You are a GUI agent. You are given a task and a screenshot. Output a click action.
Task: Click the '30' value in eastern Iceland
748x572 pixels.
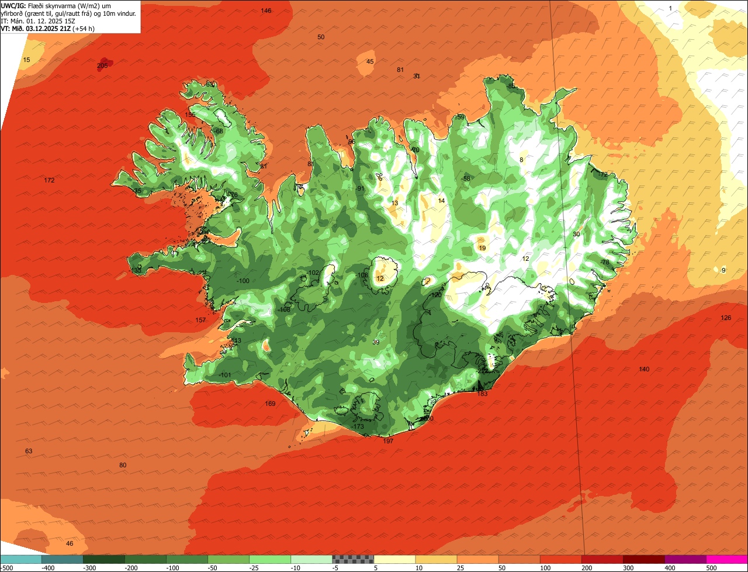tap(576, 234)
